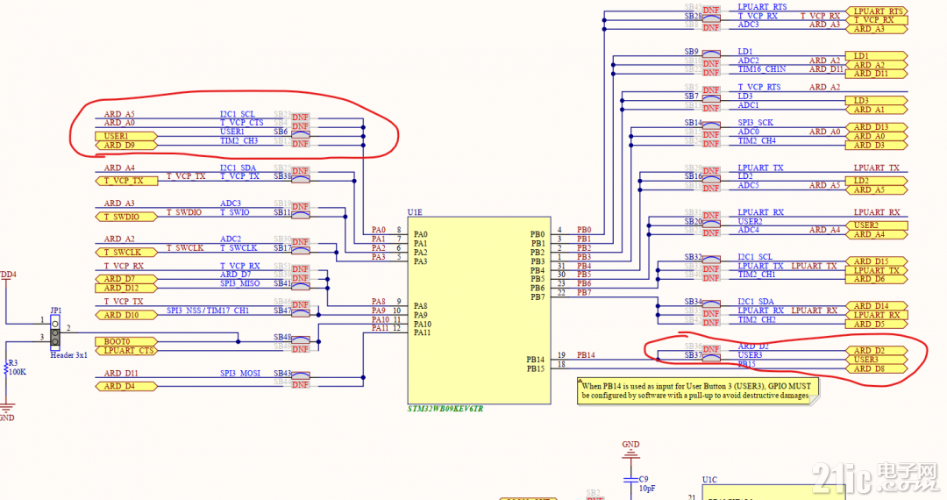Select the PB14 pull-up warning note
Screen dimensions: 947x500
698,390
